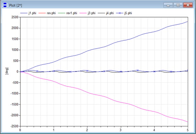
Task: Click the -1500 y-axis tick label
Action: point(14,105)
